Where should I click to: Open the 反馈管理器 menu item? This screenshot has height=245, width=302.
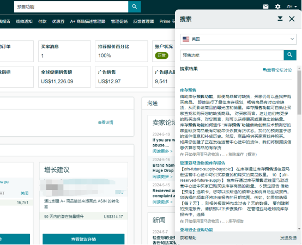tap(143, 21)
